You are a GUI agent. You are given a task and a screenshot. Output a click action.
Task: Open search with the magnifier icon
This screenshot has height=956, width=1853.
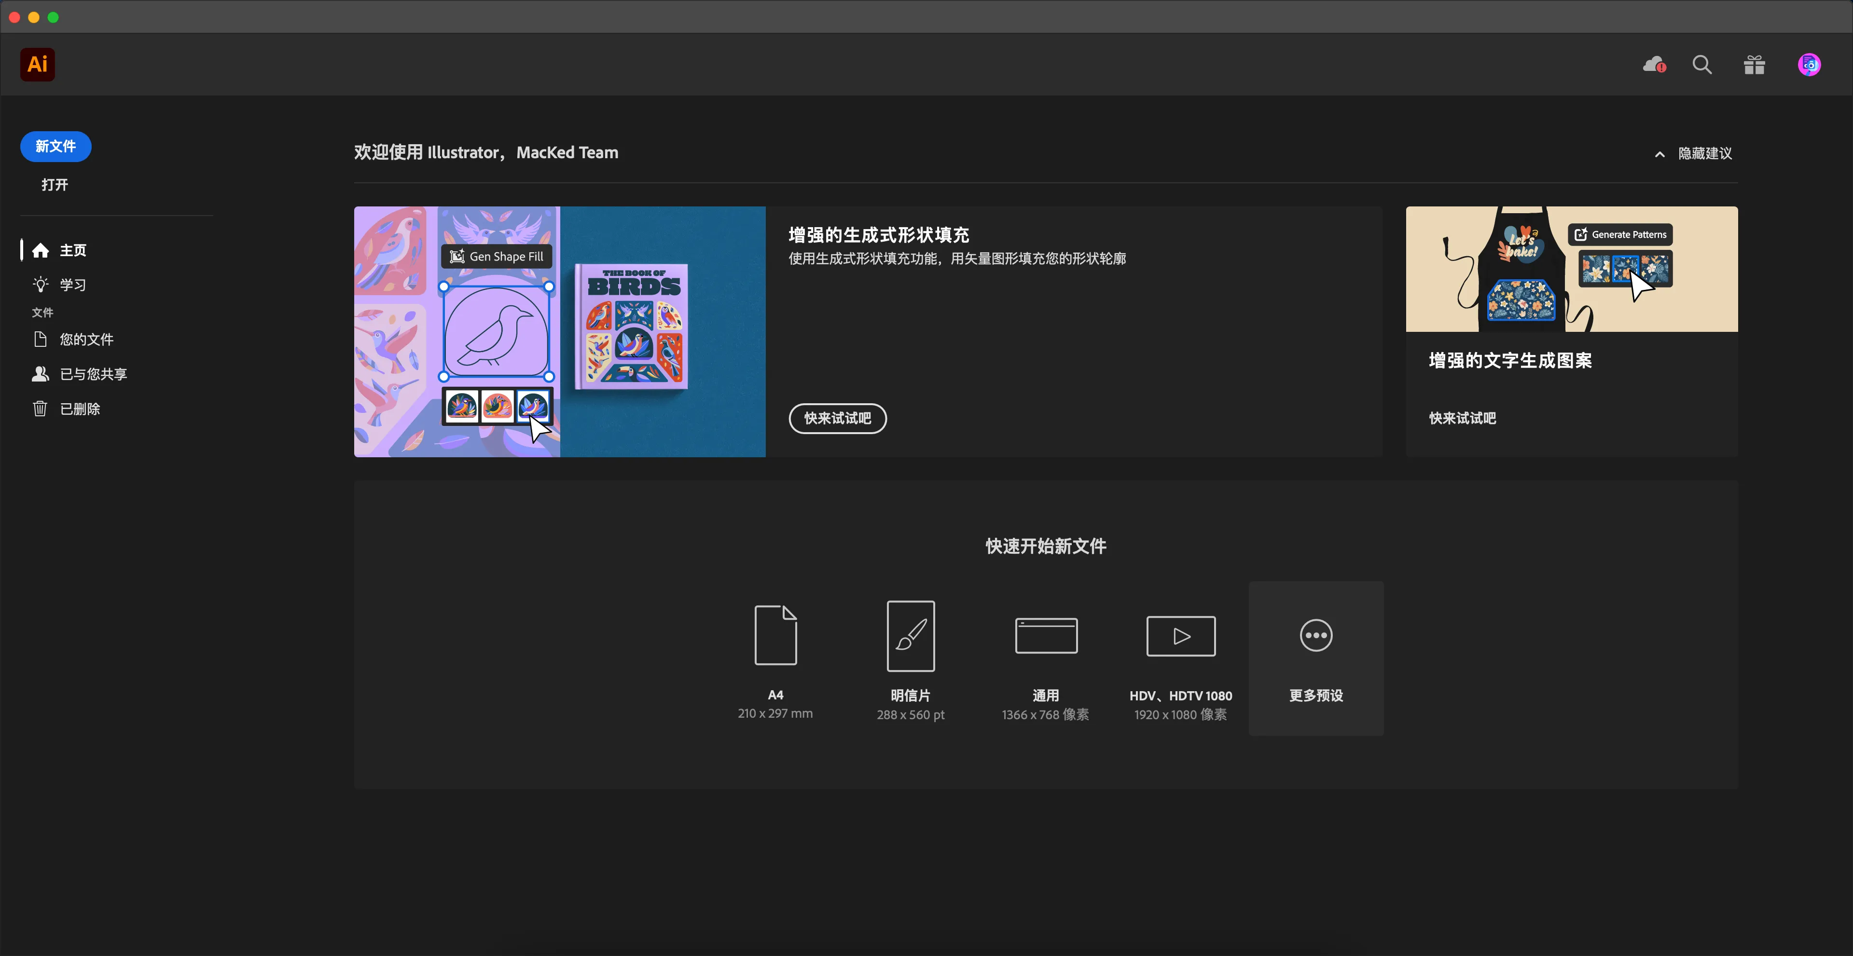(1702, 65)
